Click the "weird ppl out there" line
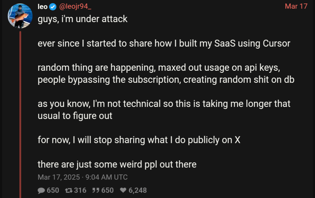The height and width of the screenshot is (198, 315). pyautogui.click(x=117, y=165)
